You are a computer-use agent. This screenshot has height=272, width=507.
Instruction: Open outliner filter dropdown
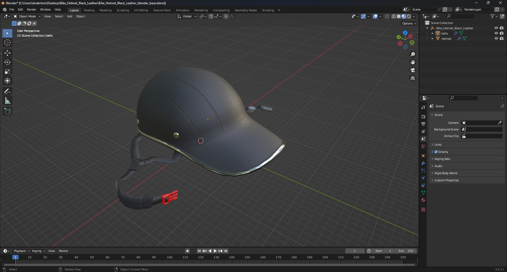click(494, 16)
